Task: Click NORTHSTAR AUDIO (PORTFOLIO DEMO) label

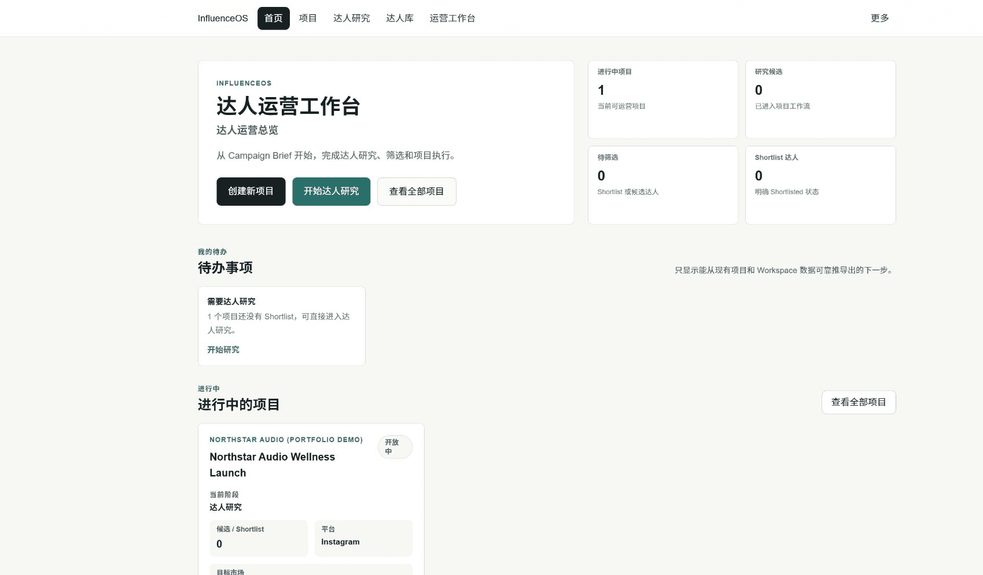Action: pos(286,440)
